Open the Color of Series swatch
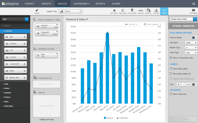The image size is (198, 123). [x=194, y=38]
